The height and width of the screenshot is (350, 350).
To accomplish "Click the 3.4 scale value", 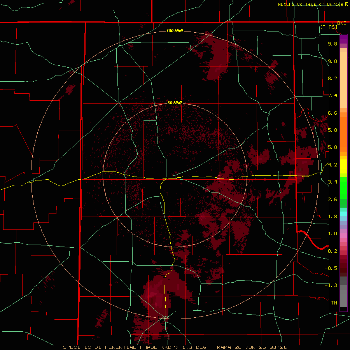I will [332, 182].
